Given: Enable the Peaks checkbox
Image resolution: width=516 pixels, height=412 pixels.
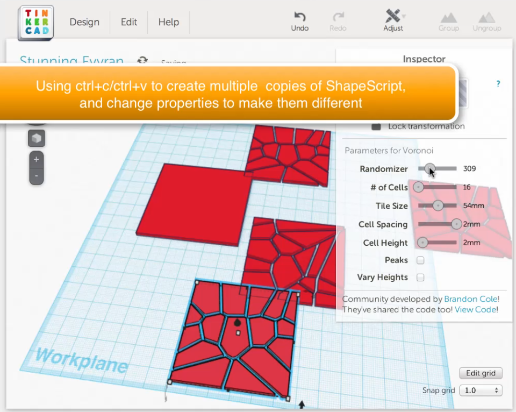Looking at the screenshot, I should 420,260.
